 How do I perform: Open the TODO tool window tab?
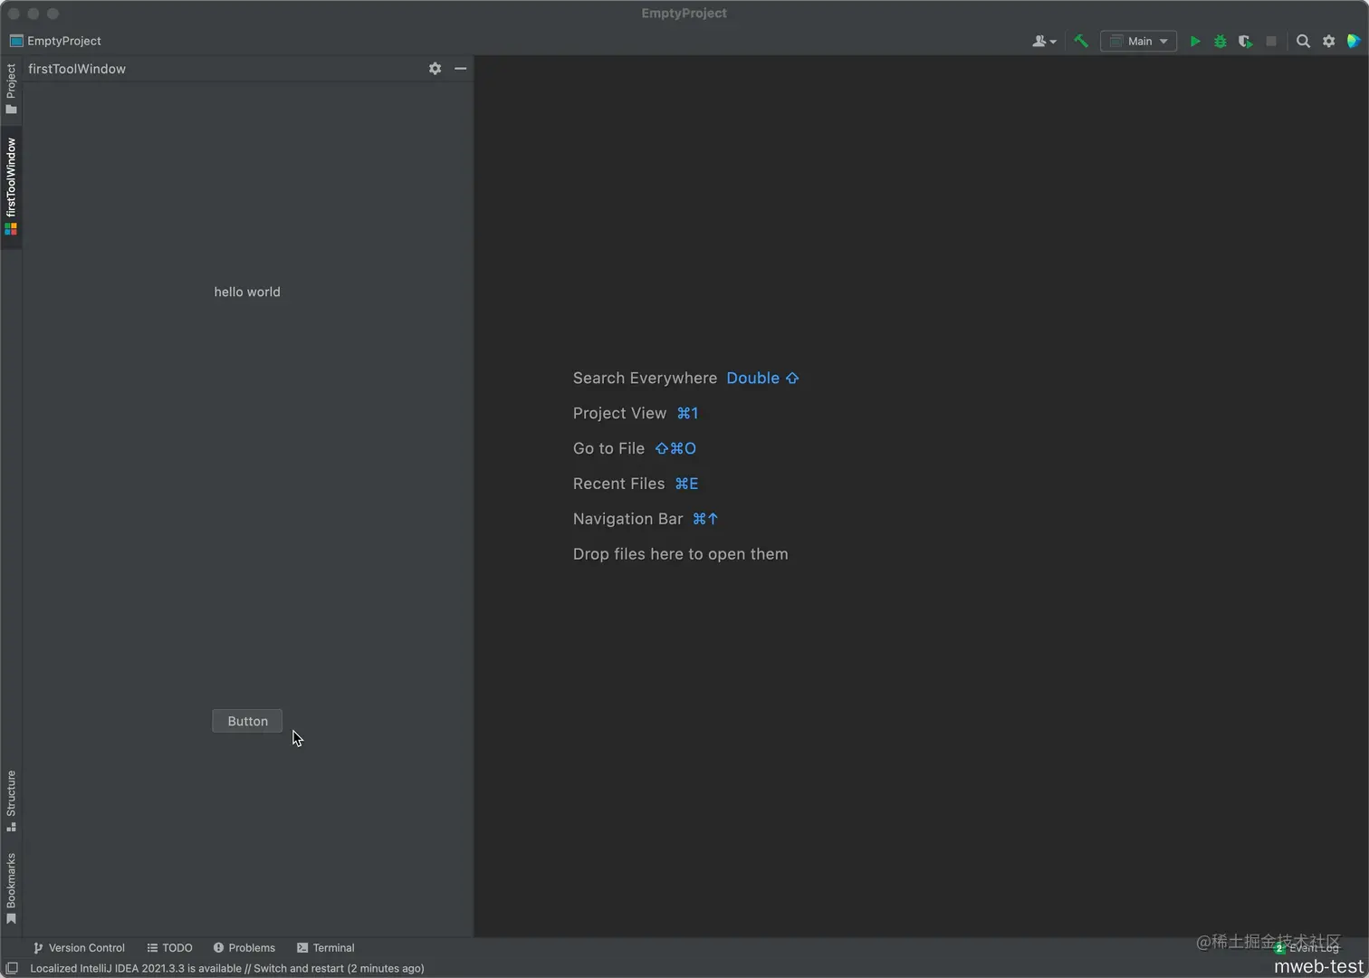pyautogui.click(x=170, y=948)
